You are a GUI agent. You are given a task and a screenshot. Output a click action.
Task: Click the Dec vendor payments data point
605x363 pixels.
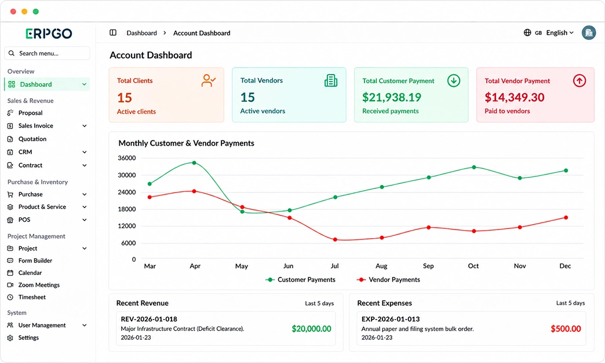click(566, 217)
